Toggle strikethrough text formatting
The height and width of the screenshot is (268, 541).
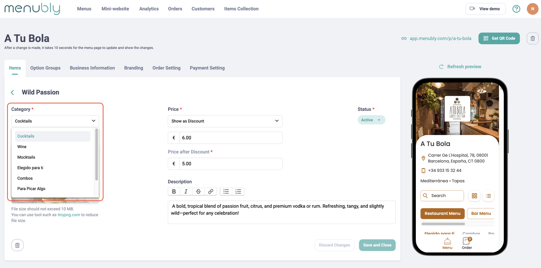[198, 192]
